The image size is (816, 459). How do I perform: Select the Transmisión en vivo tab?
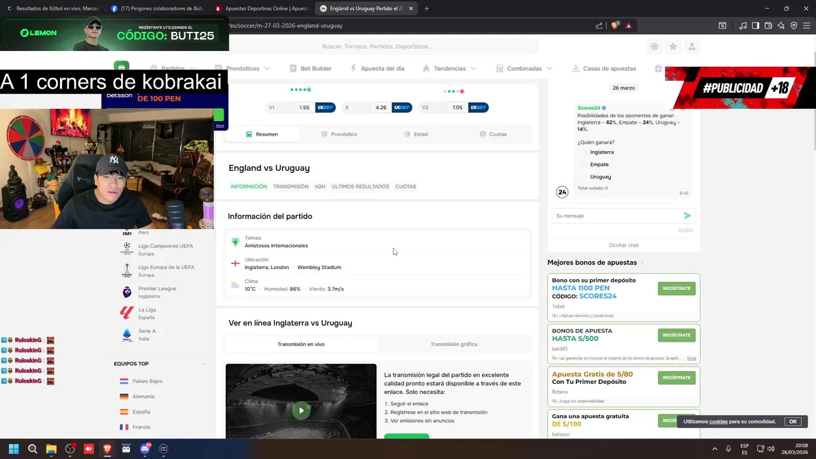click(x=301, y=344)
